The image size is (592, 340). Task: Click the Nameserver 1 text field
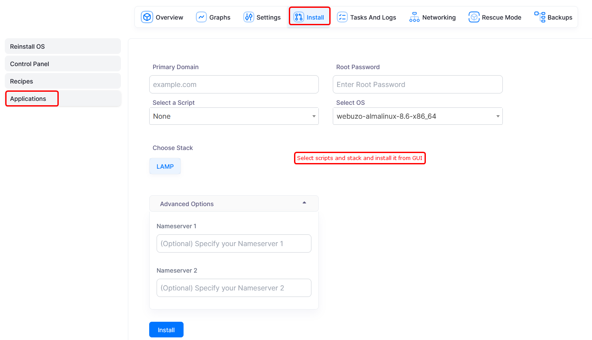coord(234,243)
